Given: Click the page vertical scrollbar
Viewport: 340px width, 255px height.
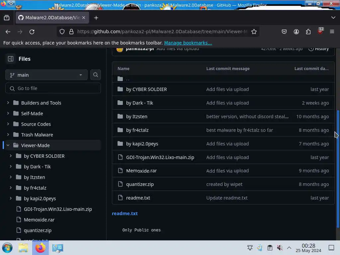Looking at the screenshot, I should click(x=338, y=169).
